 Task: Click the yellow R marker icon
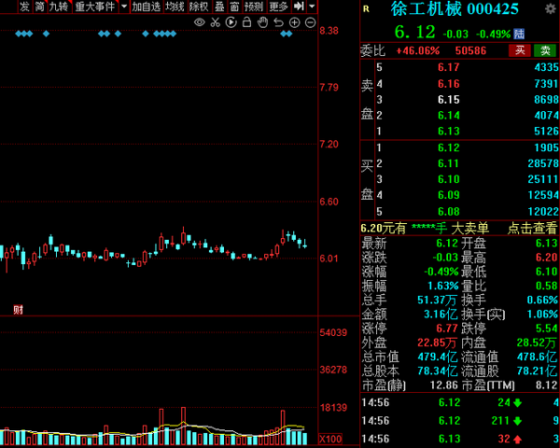(x=366, y=10)
